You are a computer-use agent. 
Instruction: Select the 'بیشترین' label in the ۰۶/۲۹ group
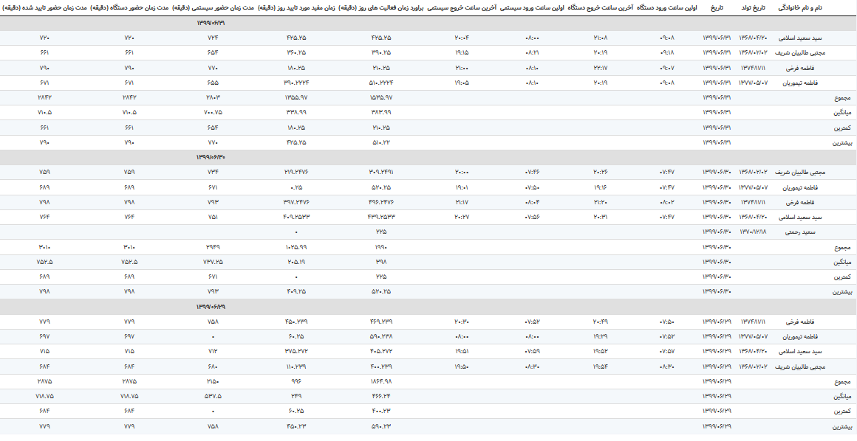click(842, 426)
